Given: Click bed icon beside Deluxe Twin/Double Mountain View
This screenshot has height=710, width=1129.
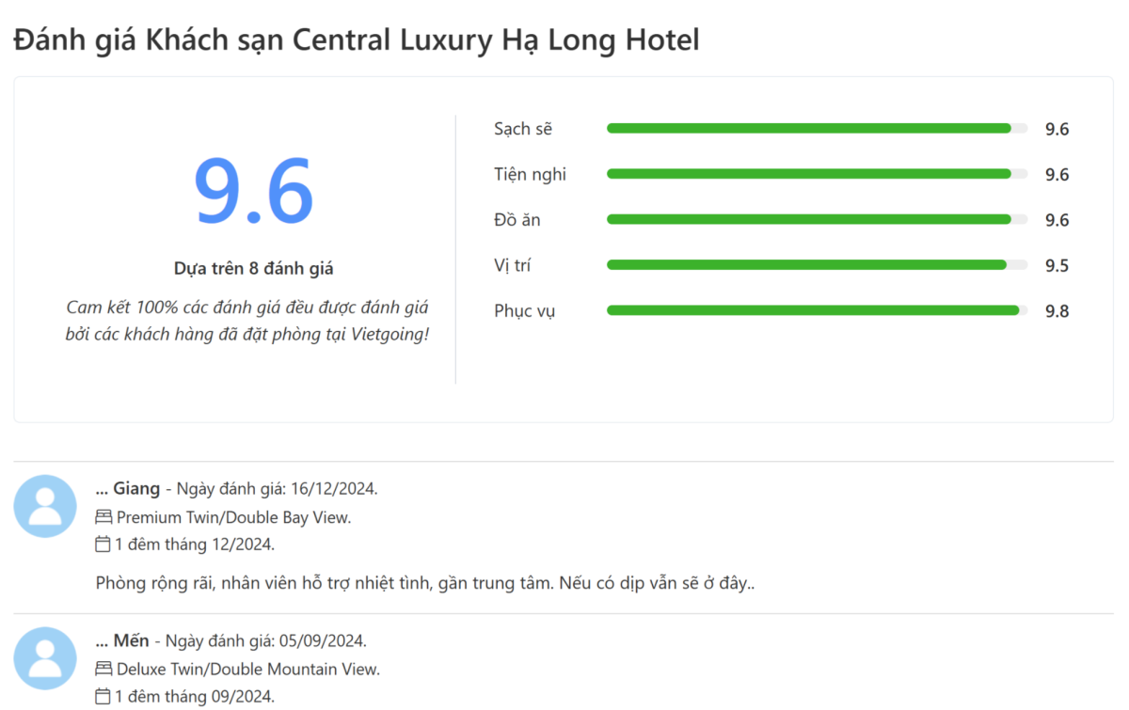Looking at the screenshot, I should (x=103, y=670).
